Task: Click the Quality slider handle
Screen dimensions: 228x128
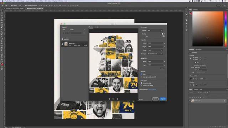Action: 162,34
